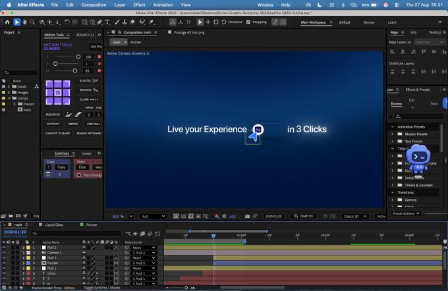Toggle the Snapping checkbox
Screen dimensions: 448x291
(x=248, y=22)
